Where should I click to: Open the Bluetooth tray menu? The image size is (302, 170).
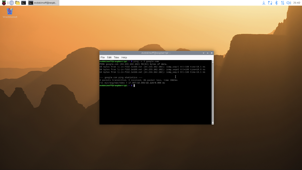(x=276, y=3)
